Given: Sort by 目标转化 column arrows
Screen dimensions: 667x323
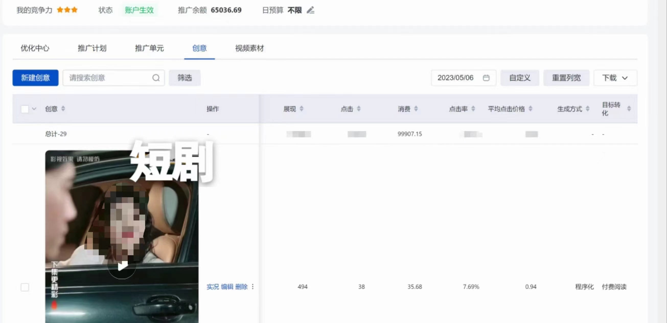Looking at the screenshot, I should click(x=629, y=109).
